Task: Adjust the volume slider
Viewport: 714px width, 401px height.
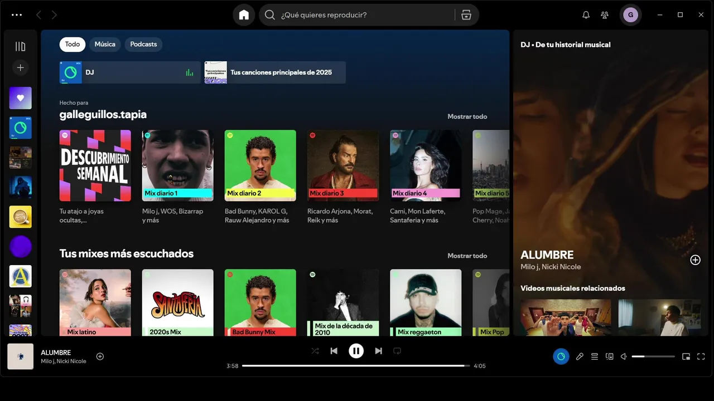Action: [x=653, y=356]
